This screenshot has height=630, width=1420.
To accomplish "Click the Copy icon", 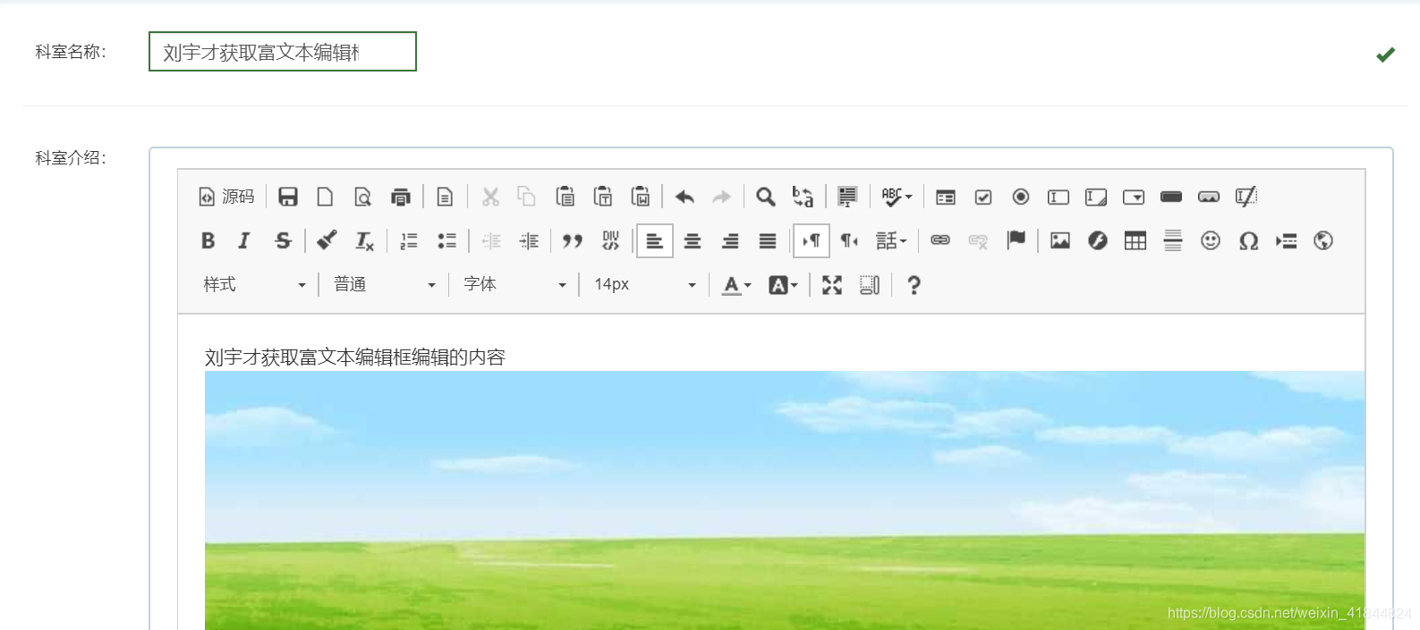I will tap(527, 197).
